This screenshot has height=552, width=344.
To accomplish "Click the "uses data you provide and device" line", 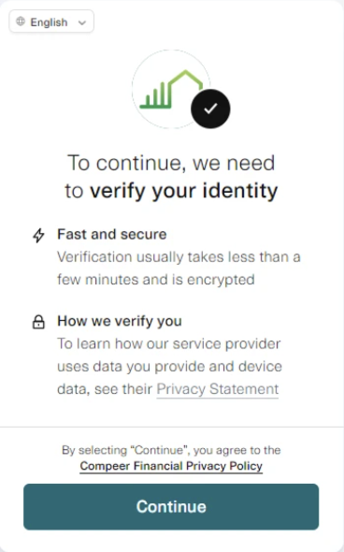I will click(x=170, y=366).
